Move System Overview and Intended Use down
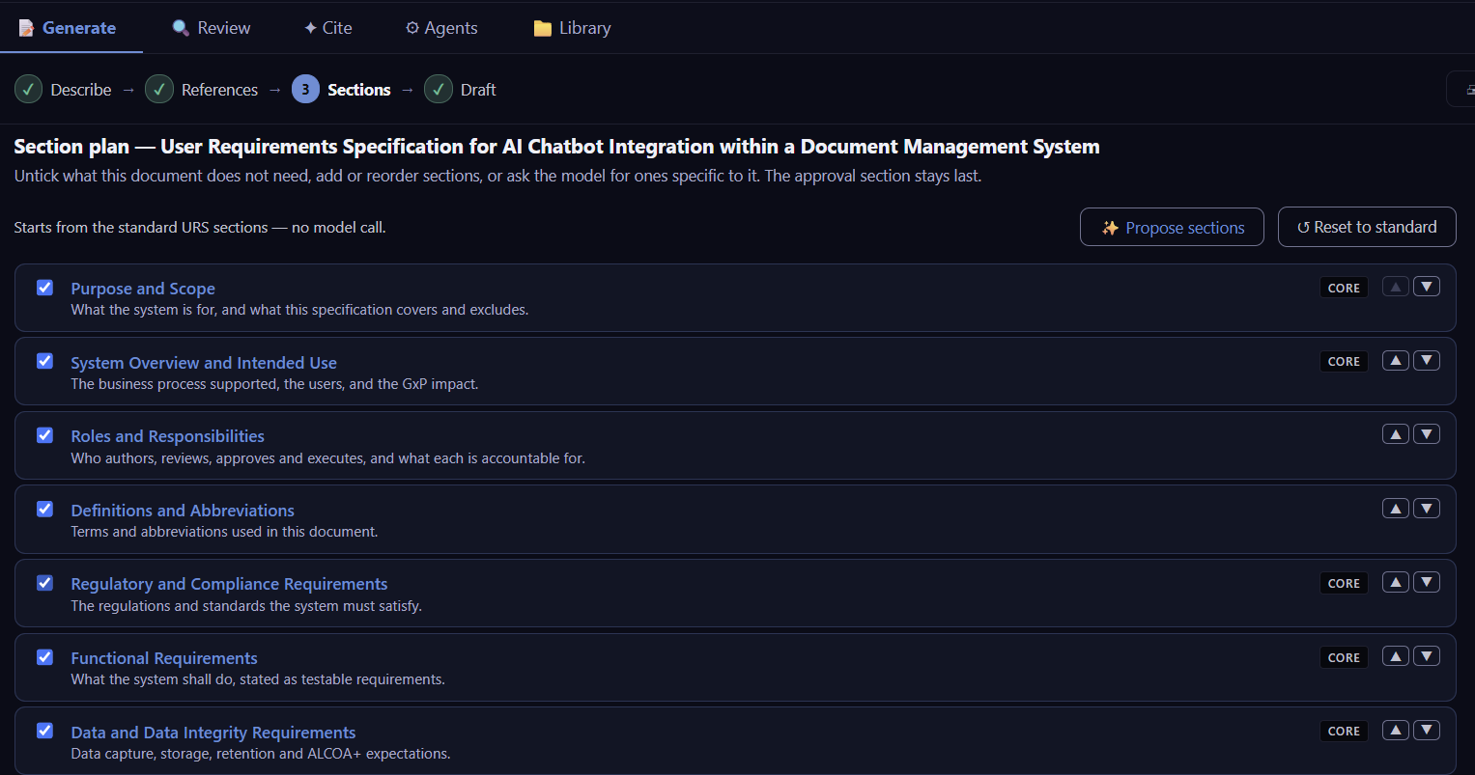 click(x=1427, y=360)
